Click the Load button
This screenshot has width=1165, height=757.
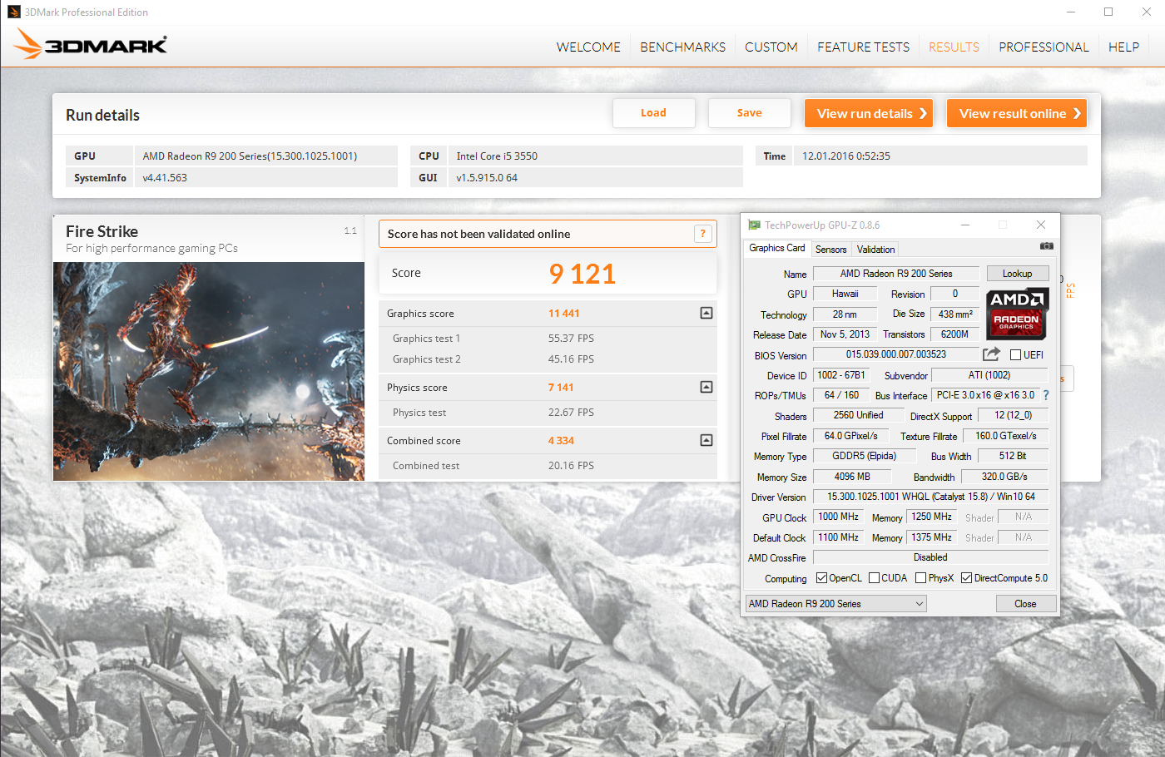pos(653,113)
